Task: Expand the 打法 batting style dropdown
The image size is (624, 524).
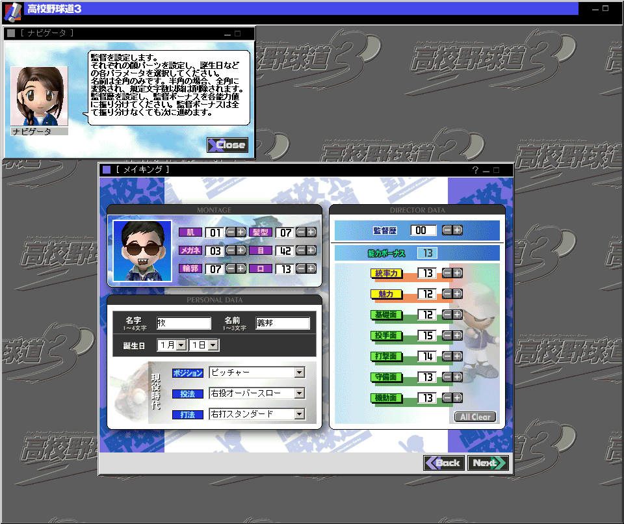Action: tap(300, 414)
